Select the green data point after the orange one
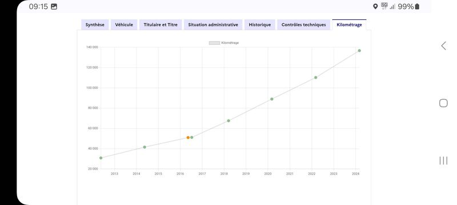The width and height of the screenshot is (457, 205). (192, 137)
